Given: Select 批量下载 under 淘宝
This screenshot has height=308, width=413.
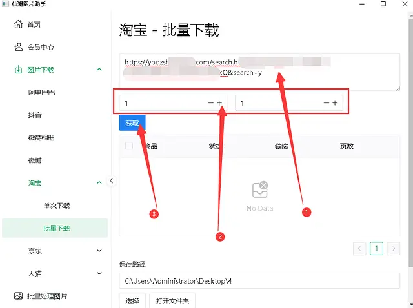Looking at the screenshot, I should pyautogui.click(x=55, y=227).
